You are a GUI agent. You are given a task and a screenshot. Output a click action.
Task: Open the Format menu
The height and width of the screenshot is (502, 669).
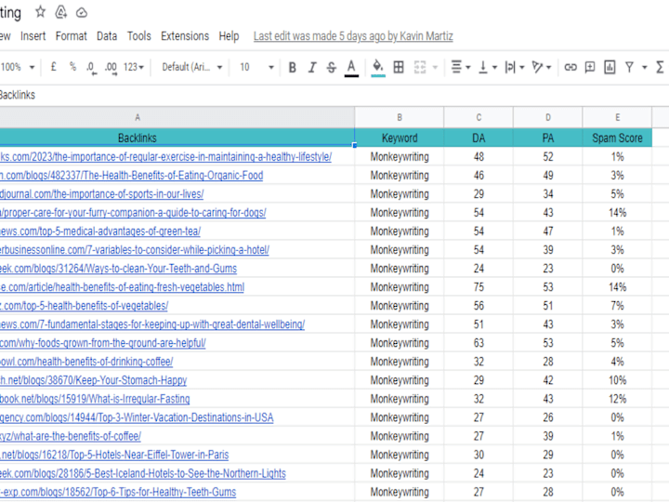pos(71,36)
